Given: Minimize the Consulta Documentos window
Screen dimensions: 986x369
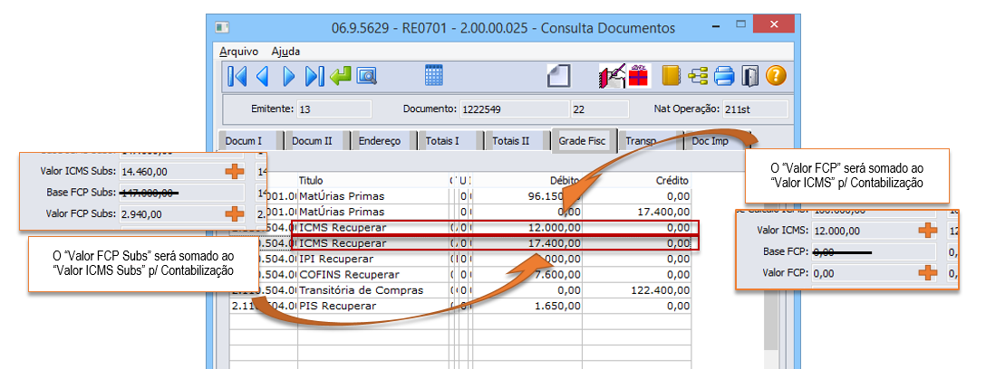Looking at the screenshot, I should (716, 28).
